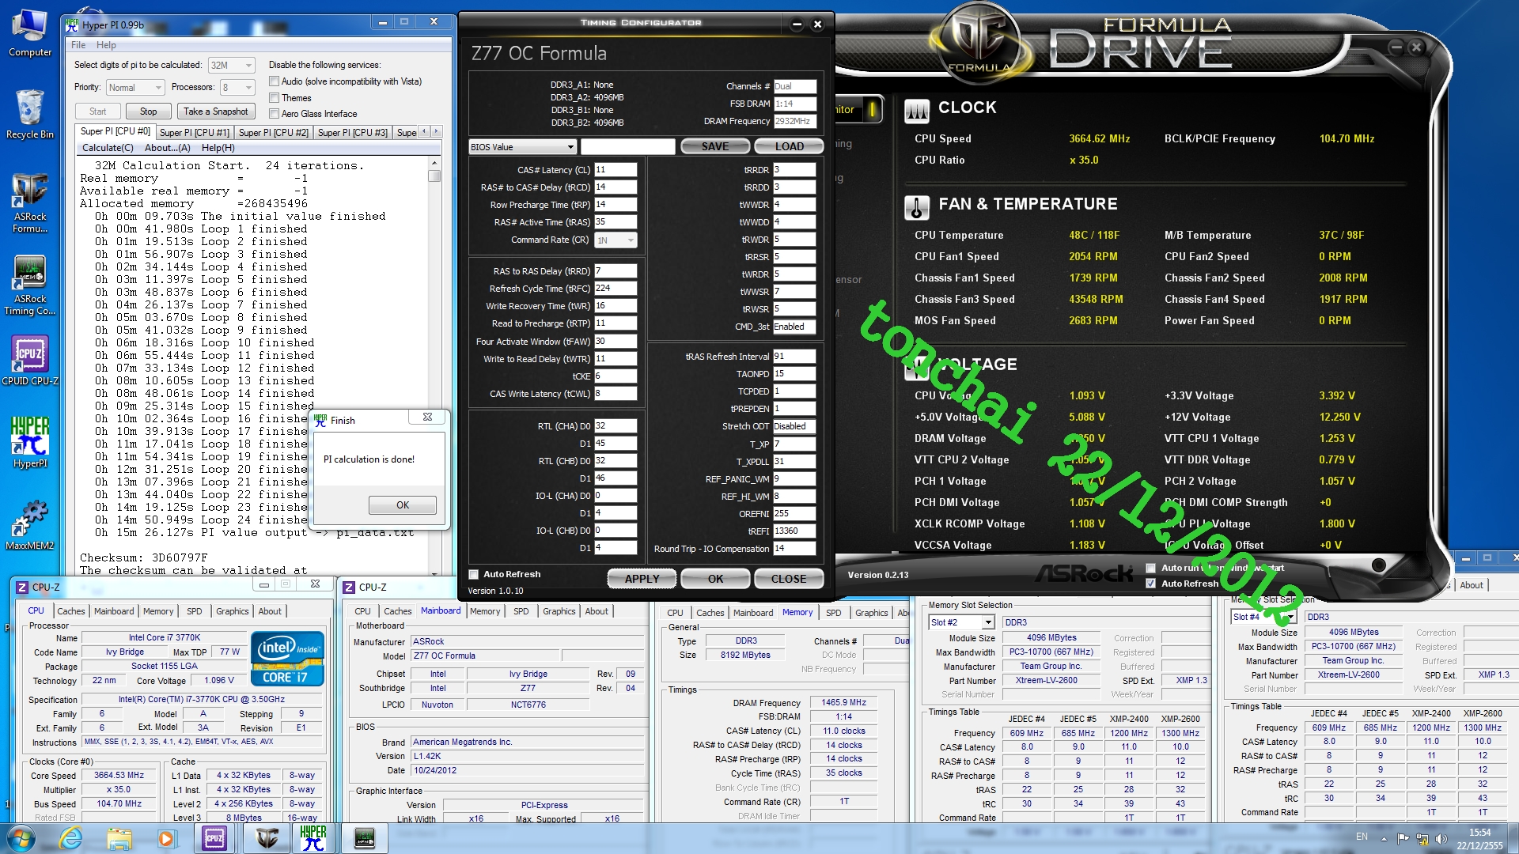Screen dimensions: 1519x854
Task: Enable the Timing Configurator Auto Refresh checkbox
Action: pyautogui.click(x=474, y=575)
